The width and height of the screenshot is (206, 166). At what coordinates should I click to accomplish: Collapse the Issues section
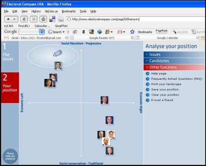click(174, 54)
